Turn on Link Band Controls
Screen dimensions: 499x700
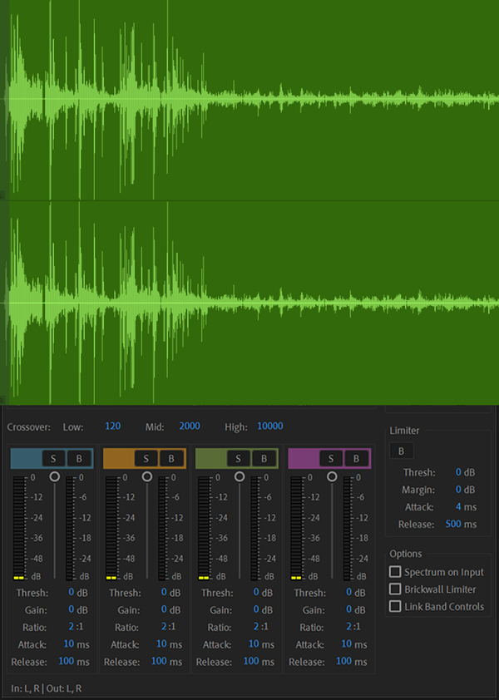point(395,606)
